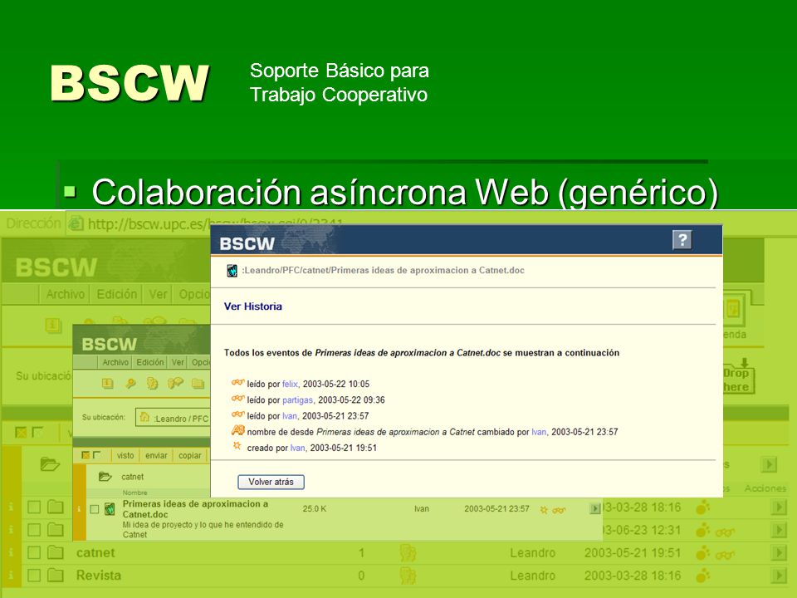The height and width of the screenshot is (598, 797).
Task: Open Archivo menu in the catnet window
Action: (115, 362)
